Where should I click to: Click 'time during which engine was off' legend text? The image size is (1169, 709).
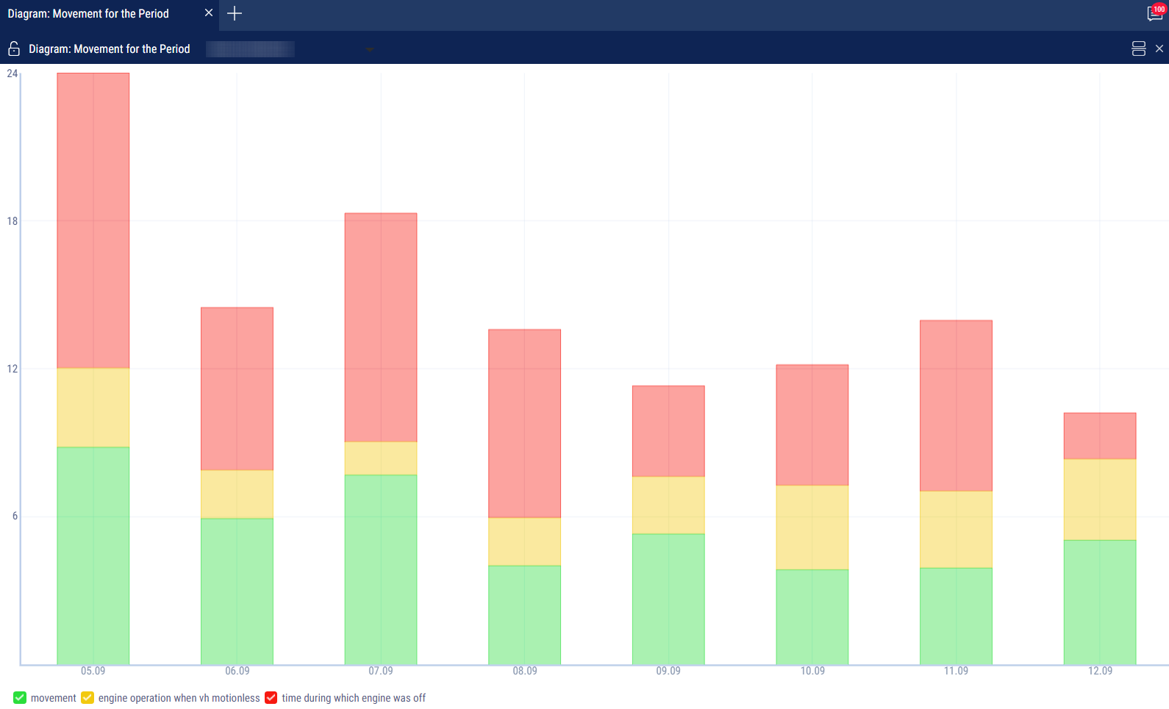pos(354,698)
